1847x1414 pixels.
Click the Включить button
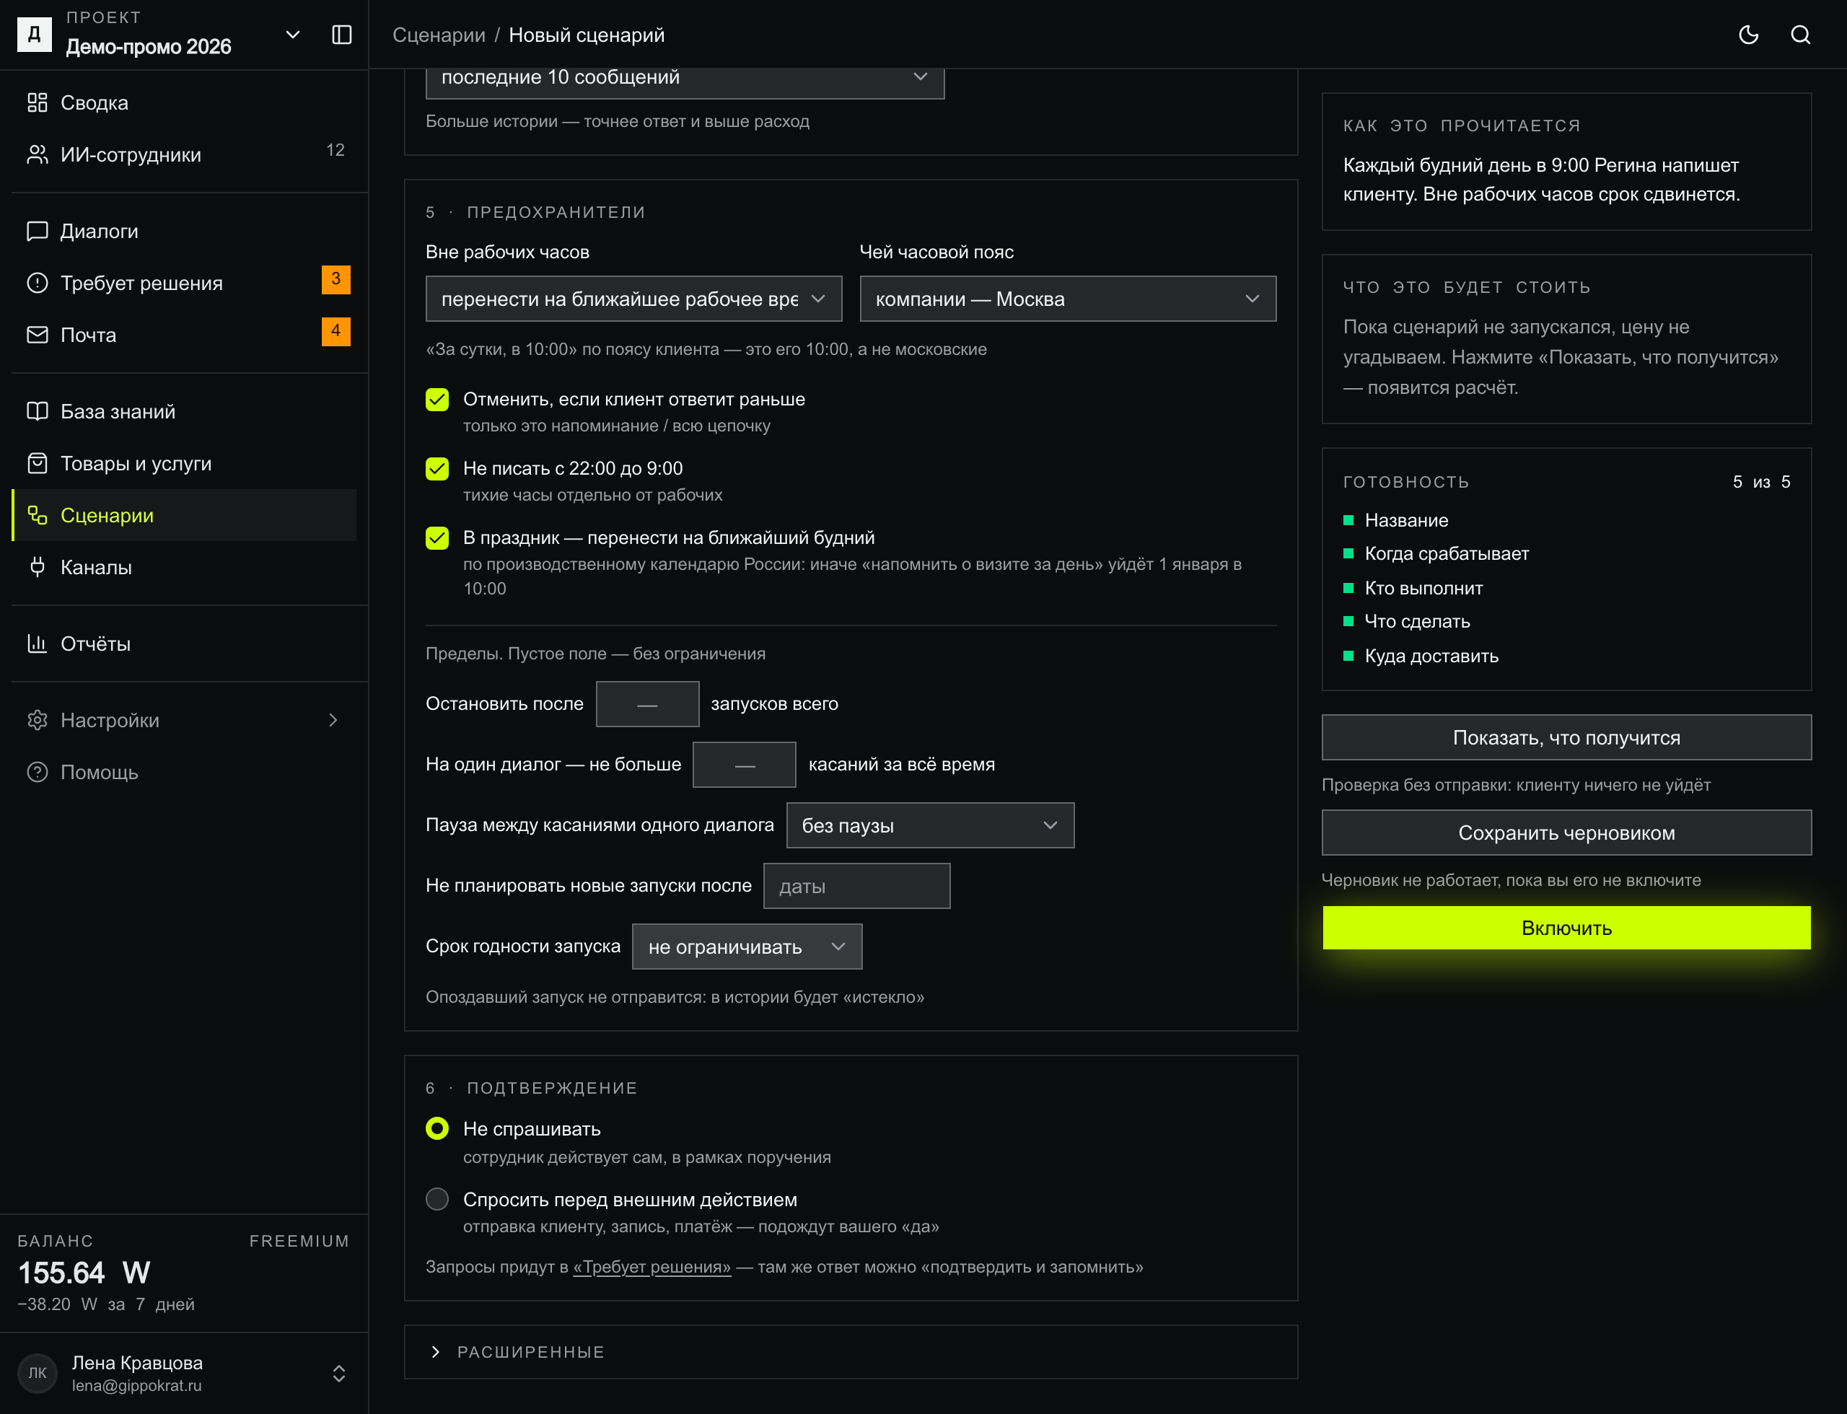coord(1566,928)
